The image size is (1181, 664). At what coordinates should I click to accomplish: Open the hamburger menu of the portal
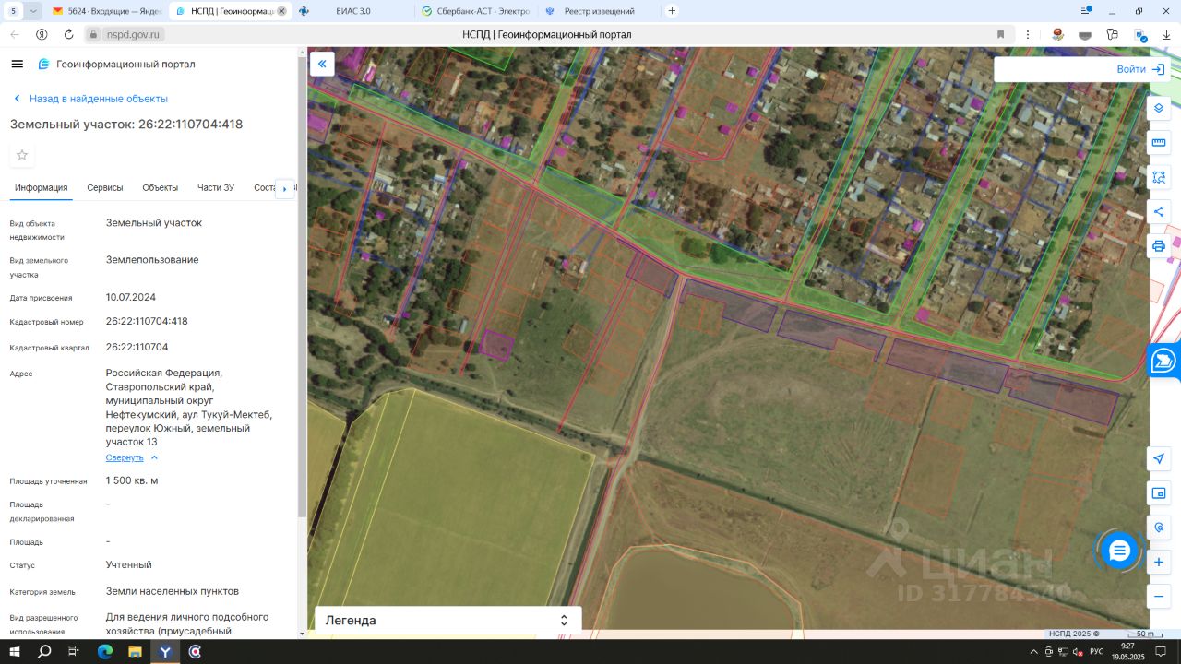pyautogui.click(x=17, y=64)
